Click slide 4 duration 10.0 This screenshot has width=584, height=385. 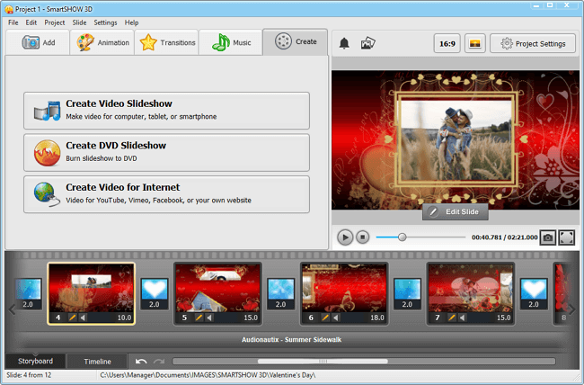tap(124, 318)
